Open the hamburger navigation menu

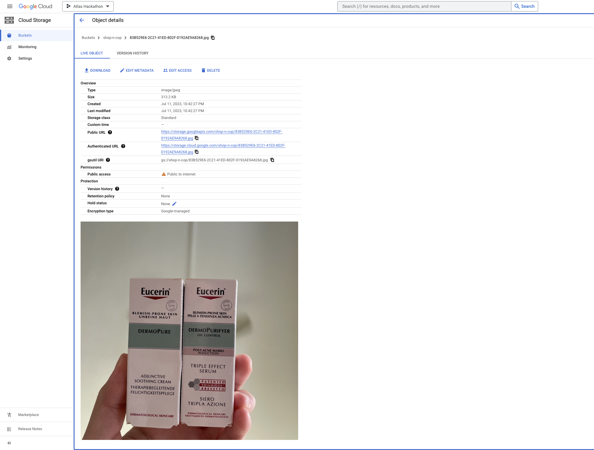9,6
